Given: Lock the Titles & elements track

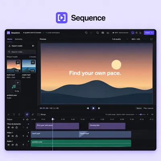Looking at the screenshot, I should [17, 128].
